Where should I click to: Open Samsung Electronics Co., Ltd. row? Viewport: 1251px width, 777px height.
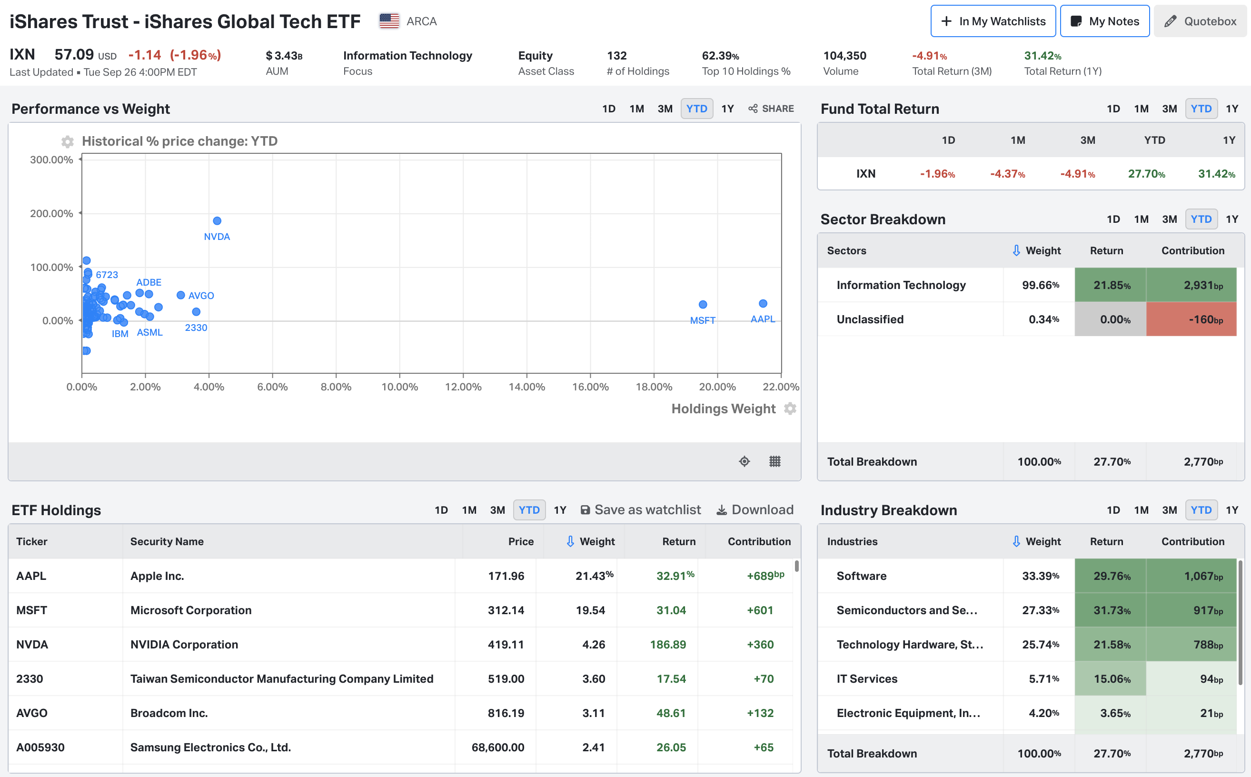(401, 747)
